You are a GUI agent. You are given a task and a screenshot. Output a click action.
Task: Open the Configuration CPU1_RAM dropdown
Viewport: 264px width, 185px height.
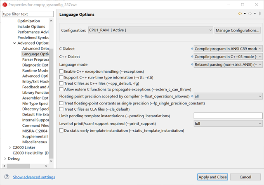coord(150,30)
